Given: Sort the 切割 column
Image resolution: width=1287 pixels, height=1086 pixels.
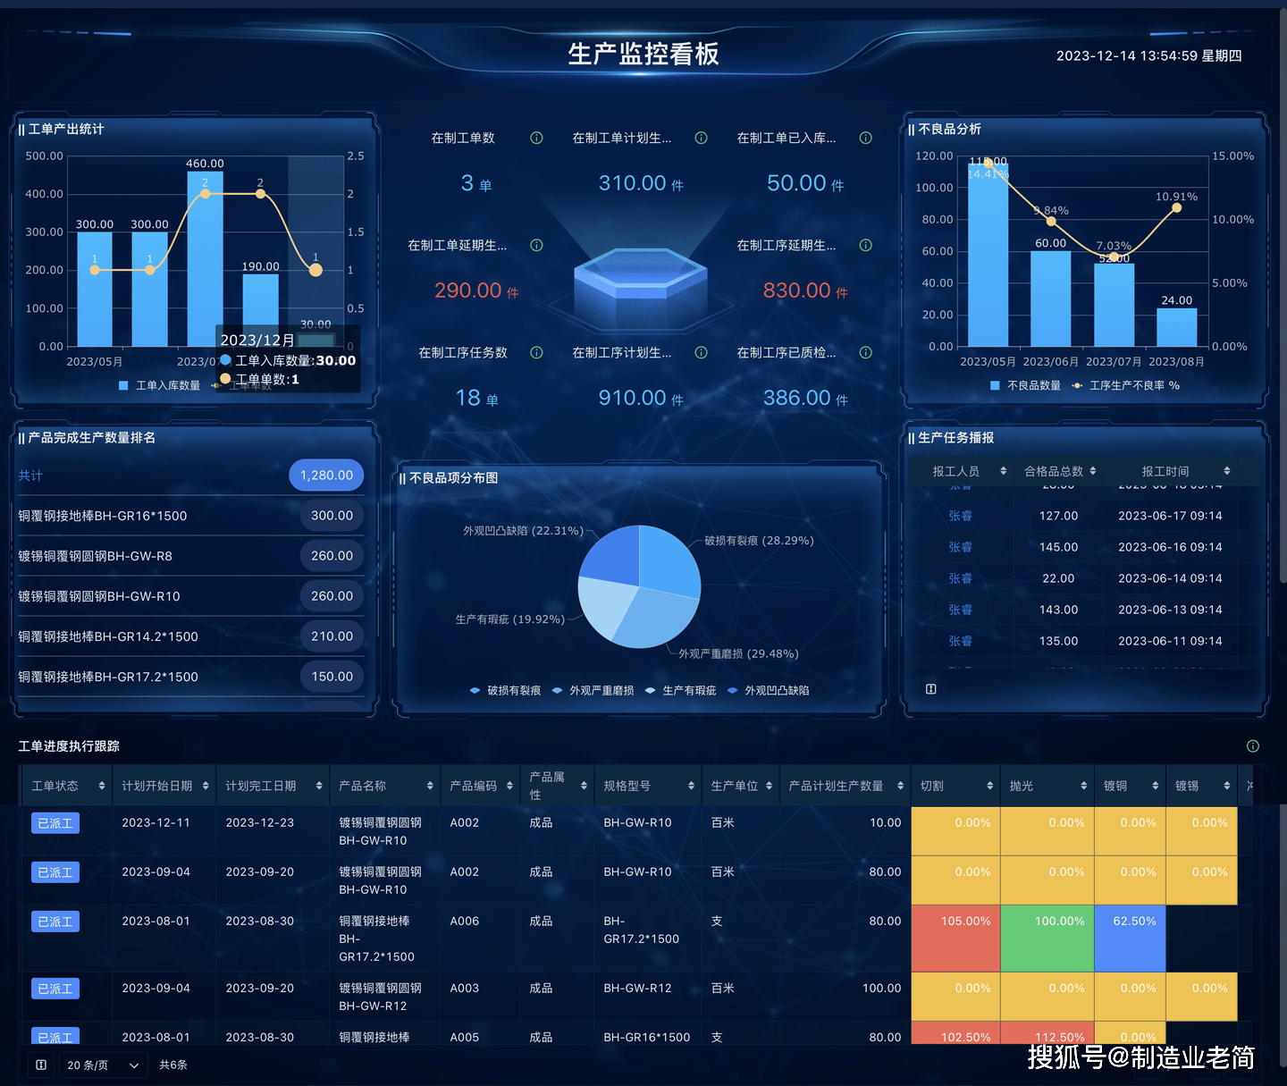Looking at the screenshot, I should (x=989, y=786).
